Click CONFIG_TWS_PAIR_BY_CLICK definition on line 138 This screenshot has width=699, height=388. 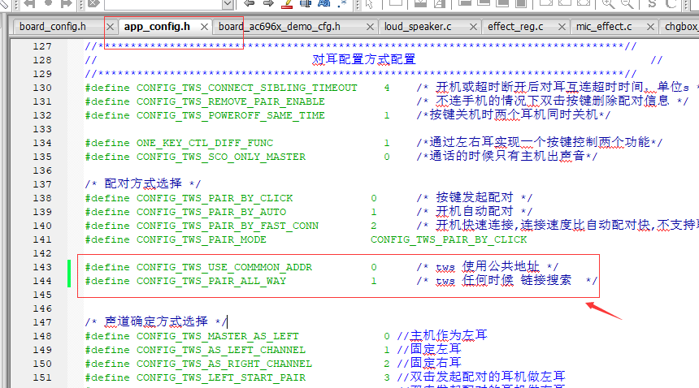pos(215,198)
